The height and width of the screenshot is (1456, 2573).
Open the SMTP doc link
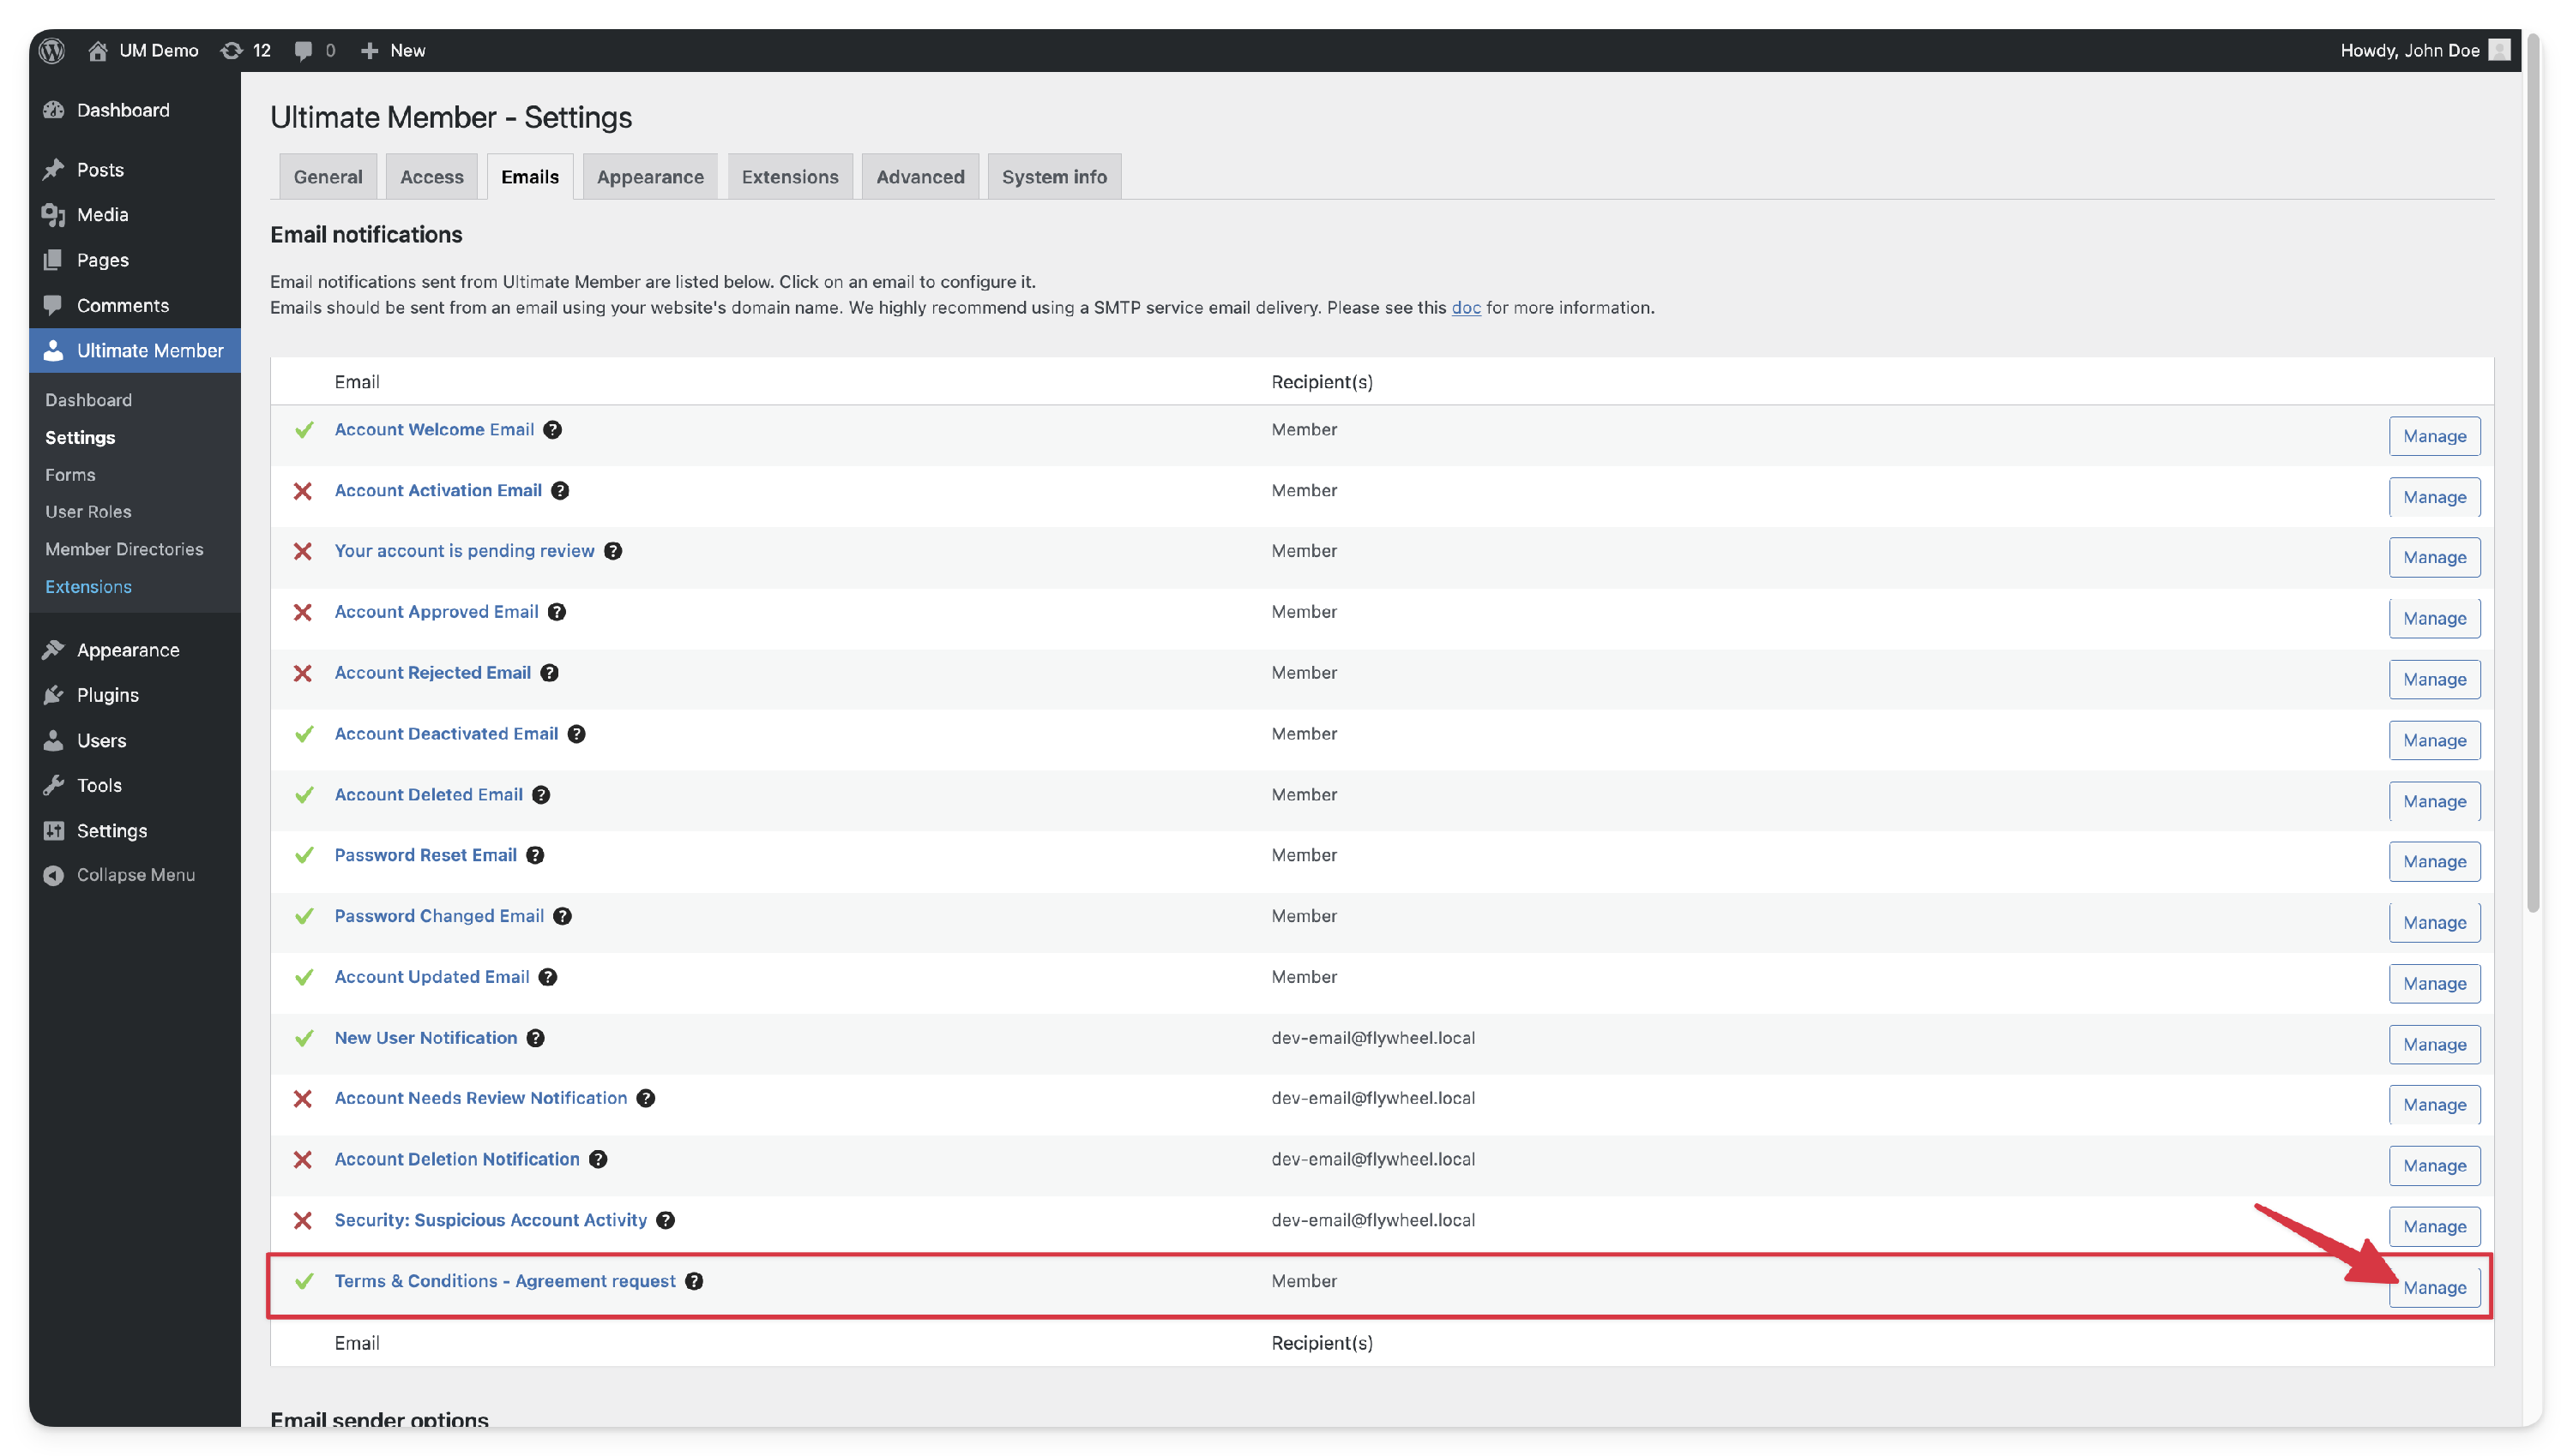(1465, 308)
